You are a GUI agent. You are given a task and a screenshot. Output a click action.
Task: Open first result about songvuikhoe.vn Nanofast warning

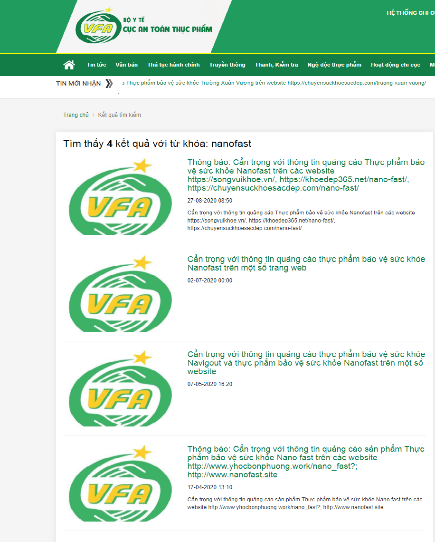click(x=306, y=175)
